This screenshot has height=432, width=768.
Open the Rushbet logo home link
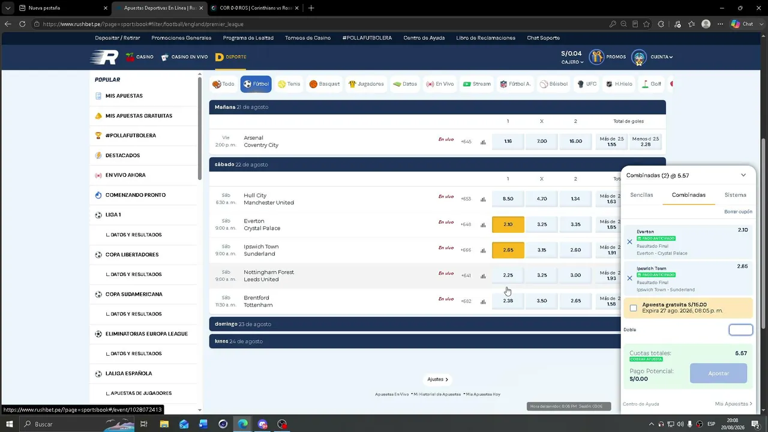104,57
